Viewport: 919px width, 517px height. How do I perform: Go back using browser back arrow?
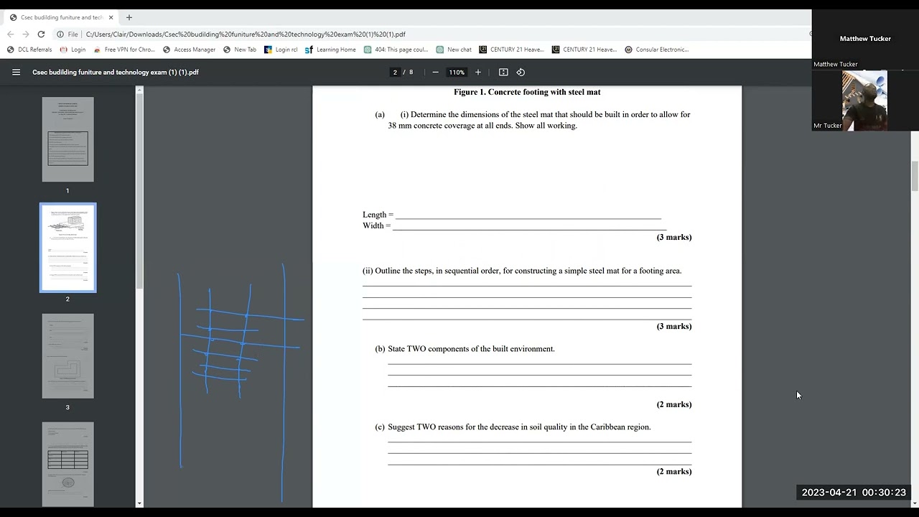[x=10, y=34]
